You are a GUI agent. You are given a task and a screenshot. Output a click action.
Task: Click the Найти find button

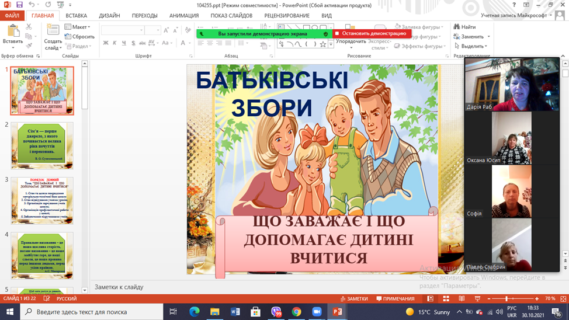pyautogui.click(x=464, y=27)
